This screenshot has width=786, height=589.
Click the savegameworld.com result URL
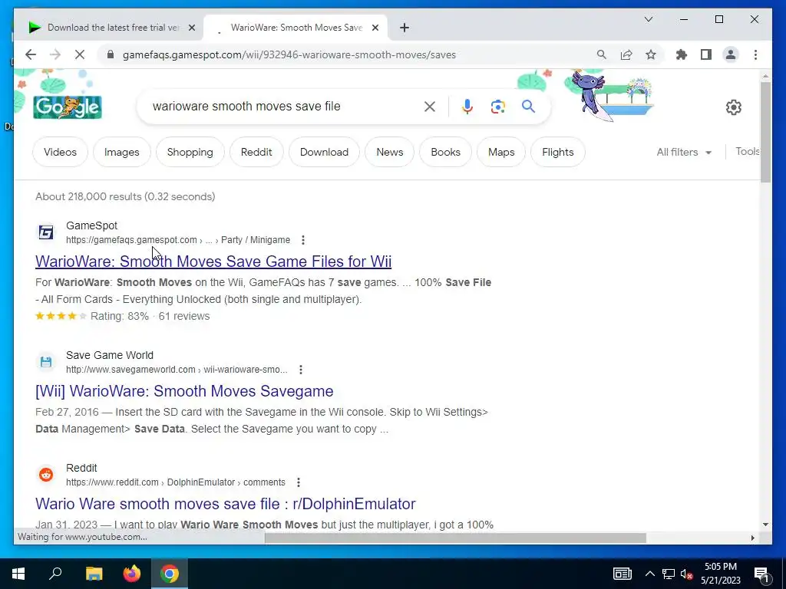(x=177, y=370)
